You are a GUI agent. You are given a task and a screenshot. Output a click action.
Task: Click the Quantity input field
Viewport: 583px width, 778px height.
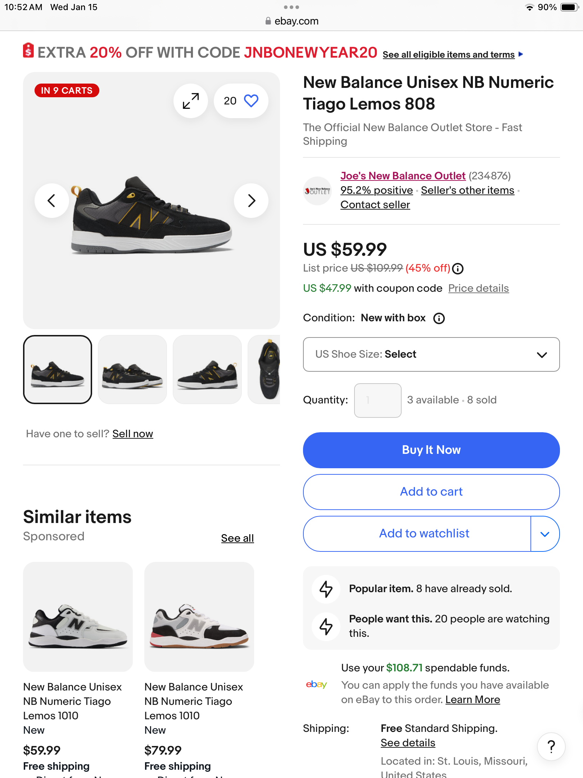tap(378, 401)
